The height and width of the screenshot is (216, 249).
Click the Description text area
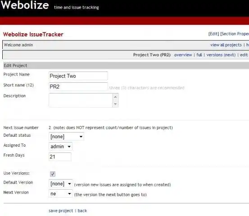81,100
